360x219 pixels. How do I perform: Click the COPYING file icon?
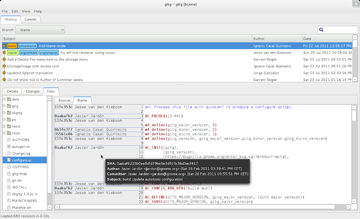[x=9, y=167]
